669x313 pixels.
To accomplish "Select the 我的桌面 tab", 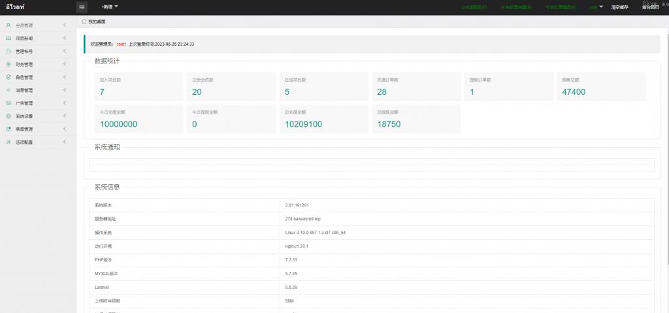I will tap(97, 22).
